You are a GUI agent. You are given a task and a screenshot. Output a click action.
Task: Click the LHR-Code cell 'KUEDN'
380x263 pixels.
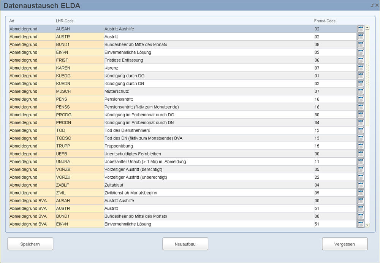(80, 83)
